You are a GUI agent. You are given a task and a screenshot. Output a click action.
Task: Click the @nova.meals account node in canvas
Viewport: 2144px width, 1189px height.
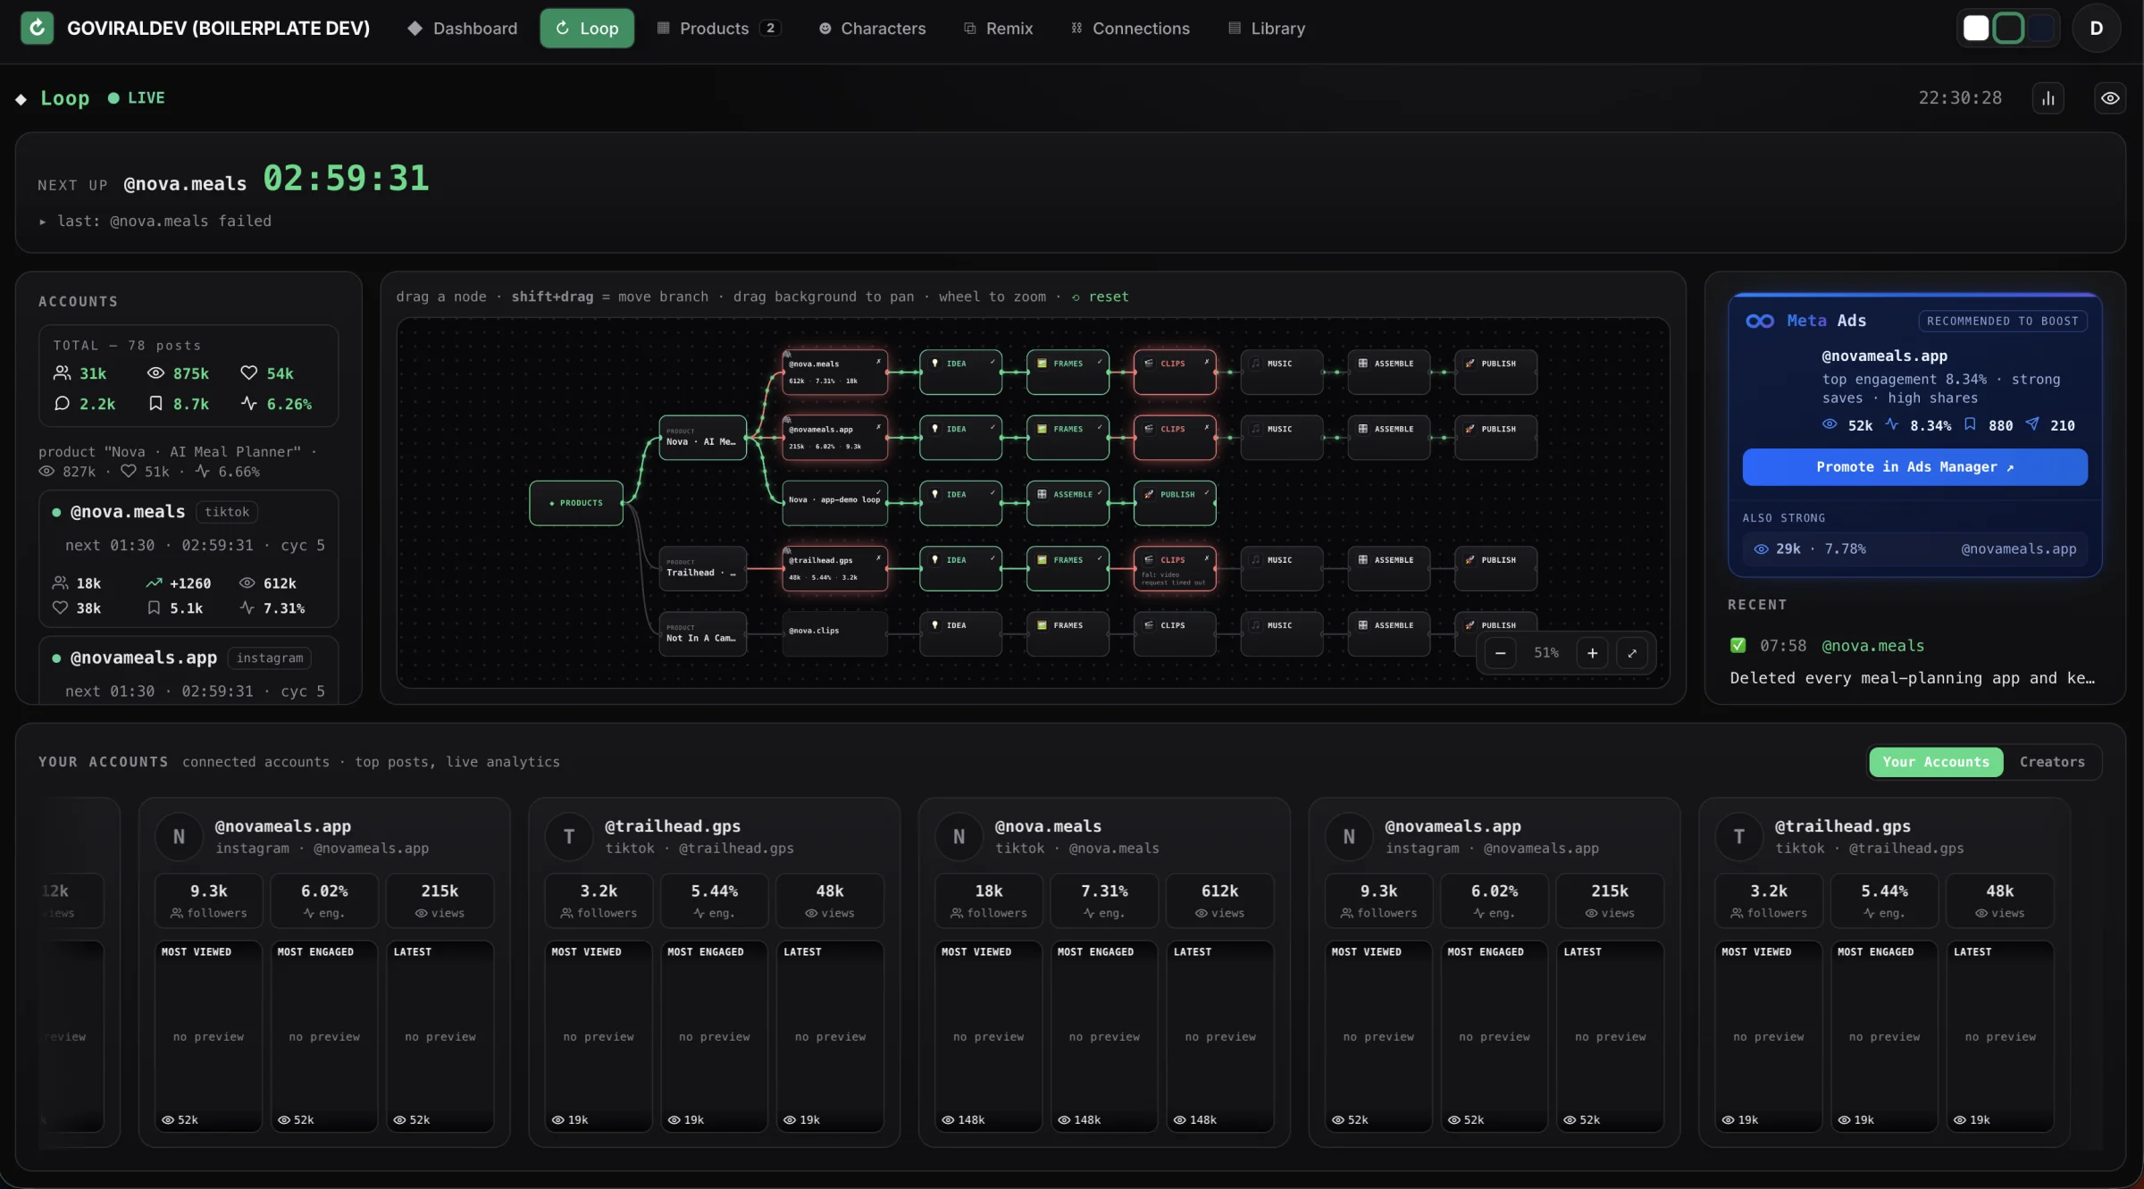[835, 372]
